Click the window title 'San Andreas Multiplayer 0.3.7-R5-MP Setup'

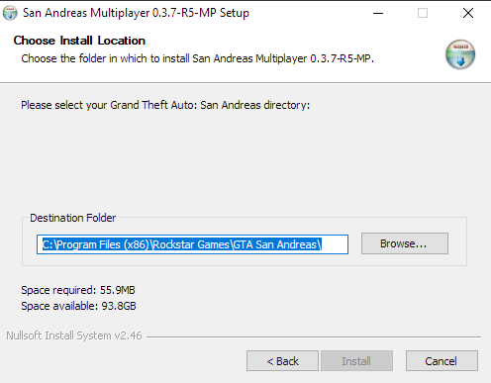(x=136, y=13)
